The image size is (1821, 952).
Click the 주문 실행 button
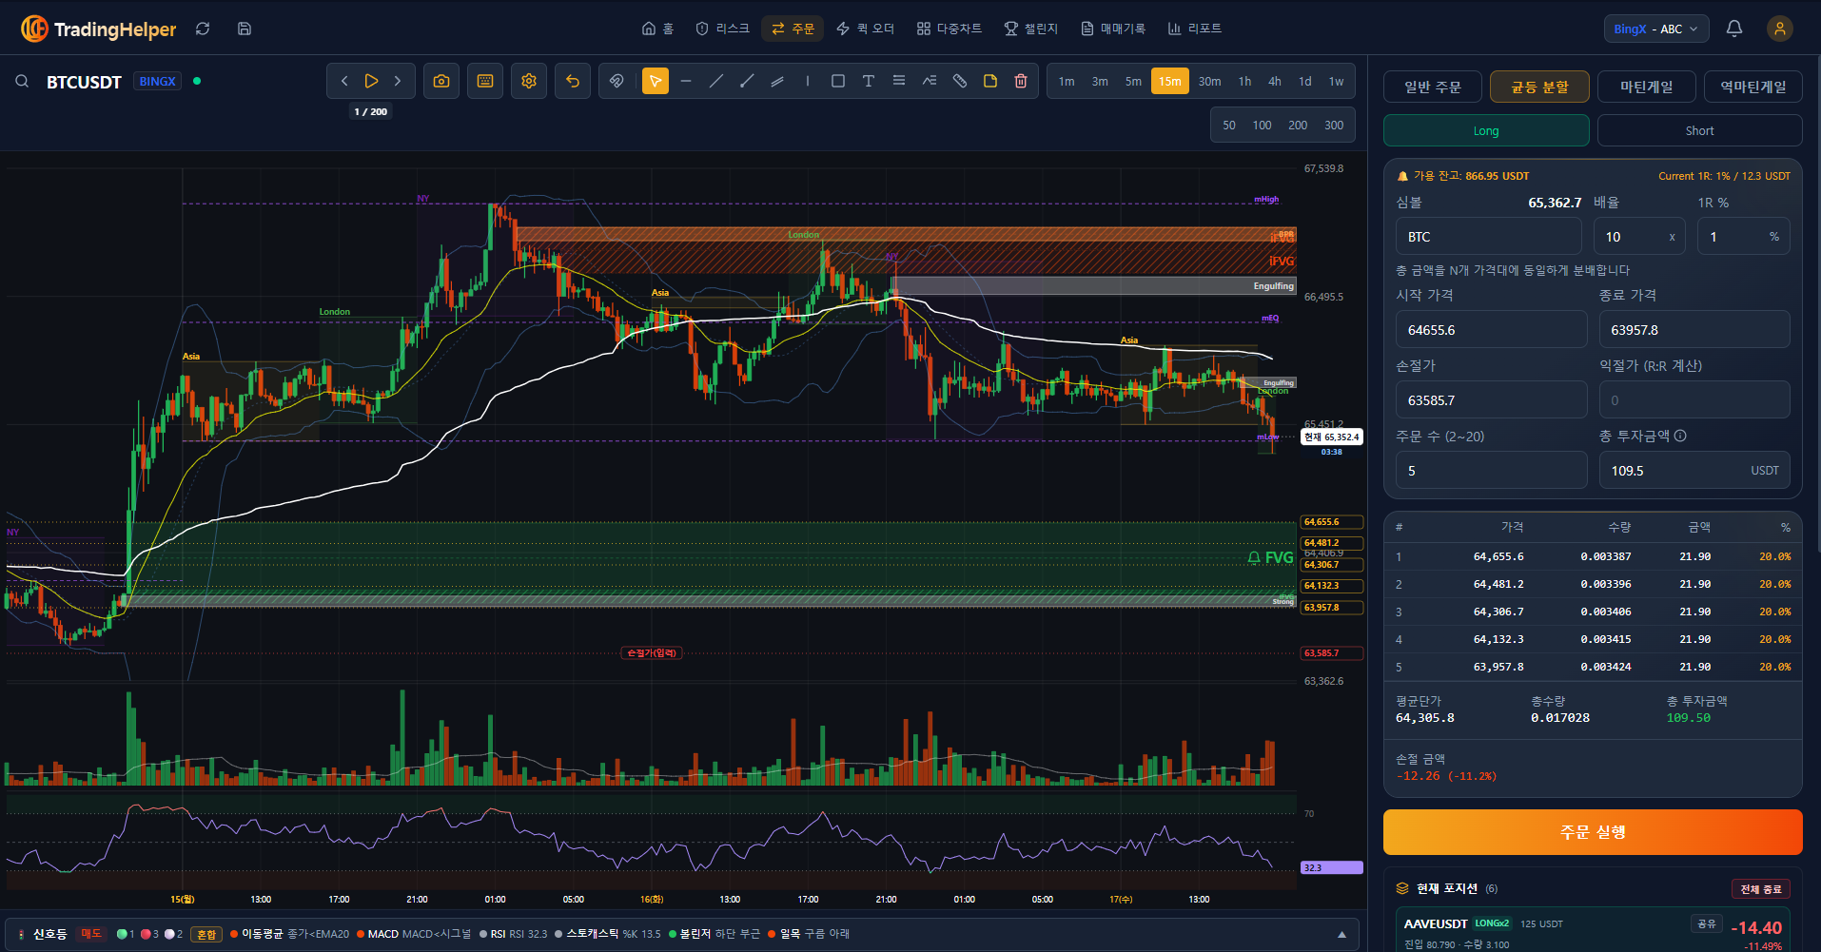click(1593, 832)
